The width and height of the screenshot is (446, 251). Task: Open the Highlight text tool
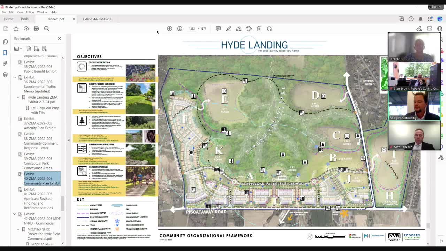[x=229, y=29]
